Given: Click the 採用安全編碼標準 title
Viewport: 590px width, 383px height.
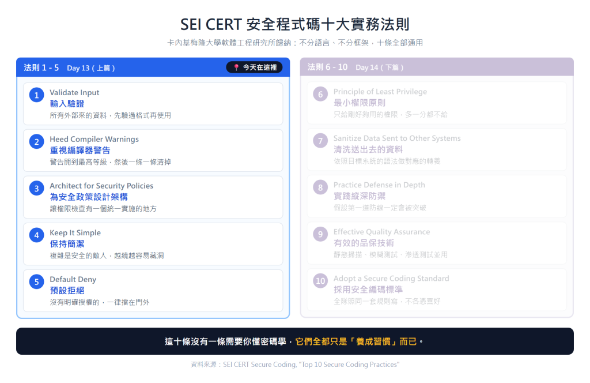Looking at the screenshot, I should click(368, 290).
